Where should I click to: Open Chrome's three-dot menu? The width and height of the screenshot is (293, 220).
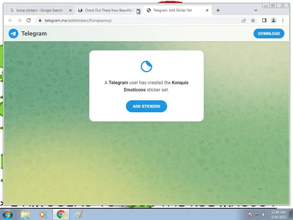[x=283, y=20]
